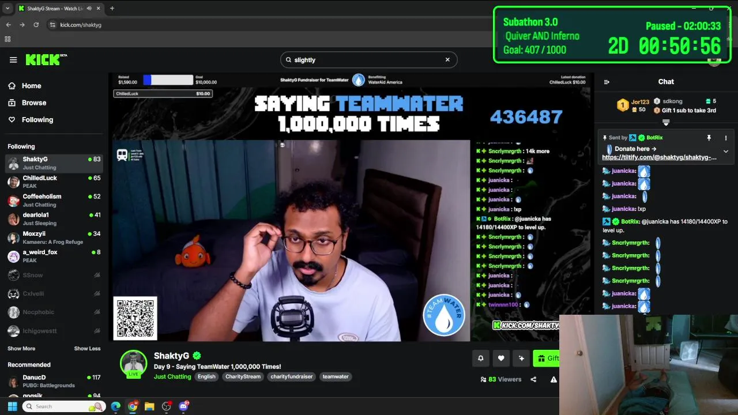Open Browse in sidebar
The height and width of the screenshot is (415, 738).
coord(33,103)
